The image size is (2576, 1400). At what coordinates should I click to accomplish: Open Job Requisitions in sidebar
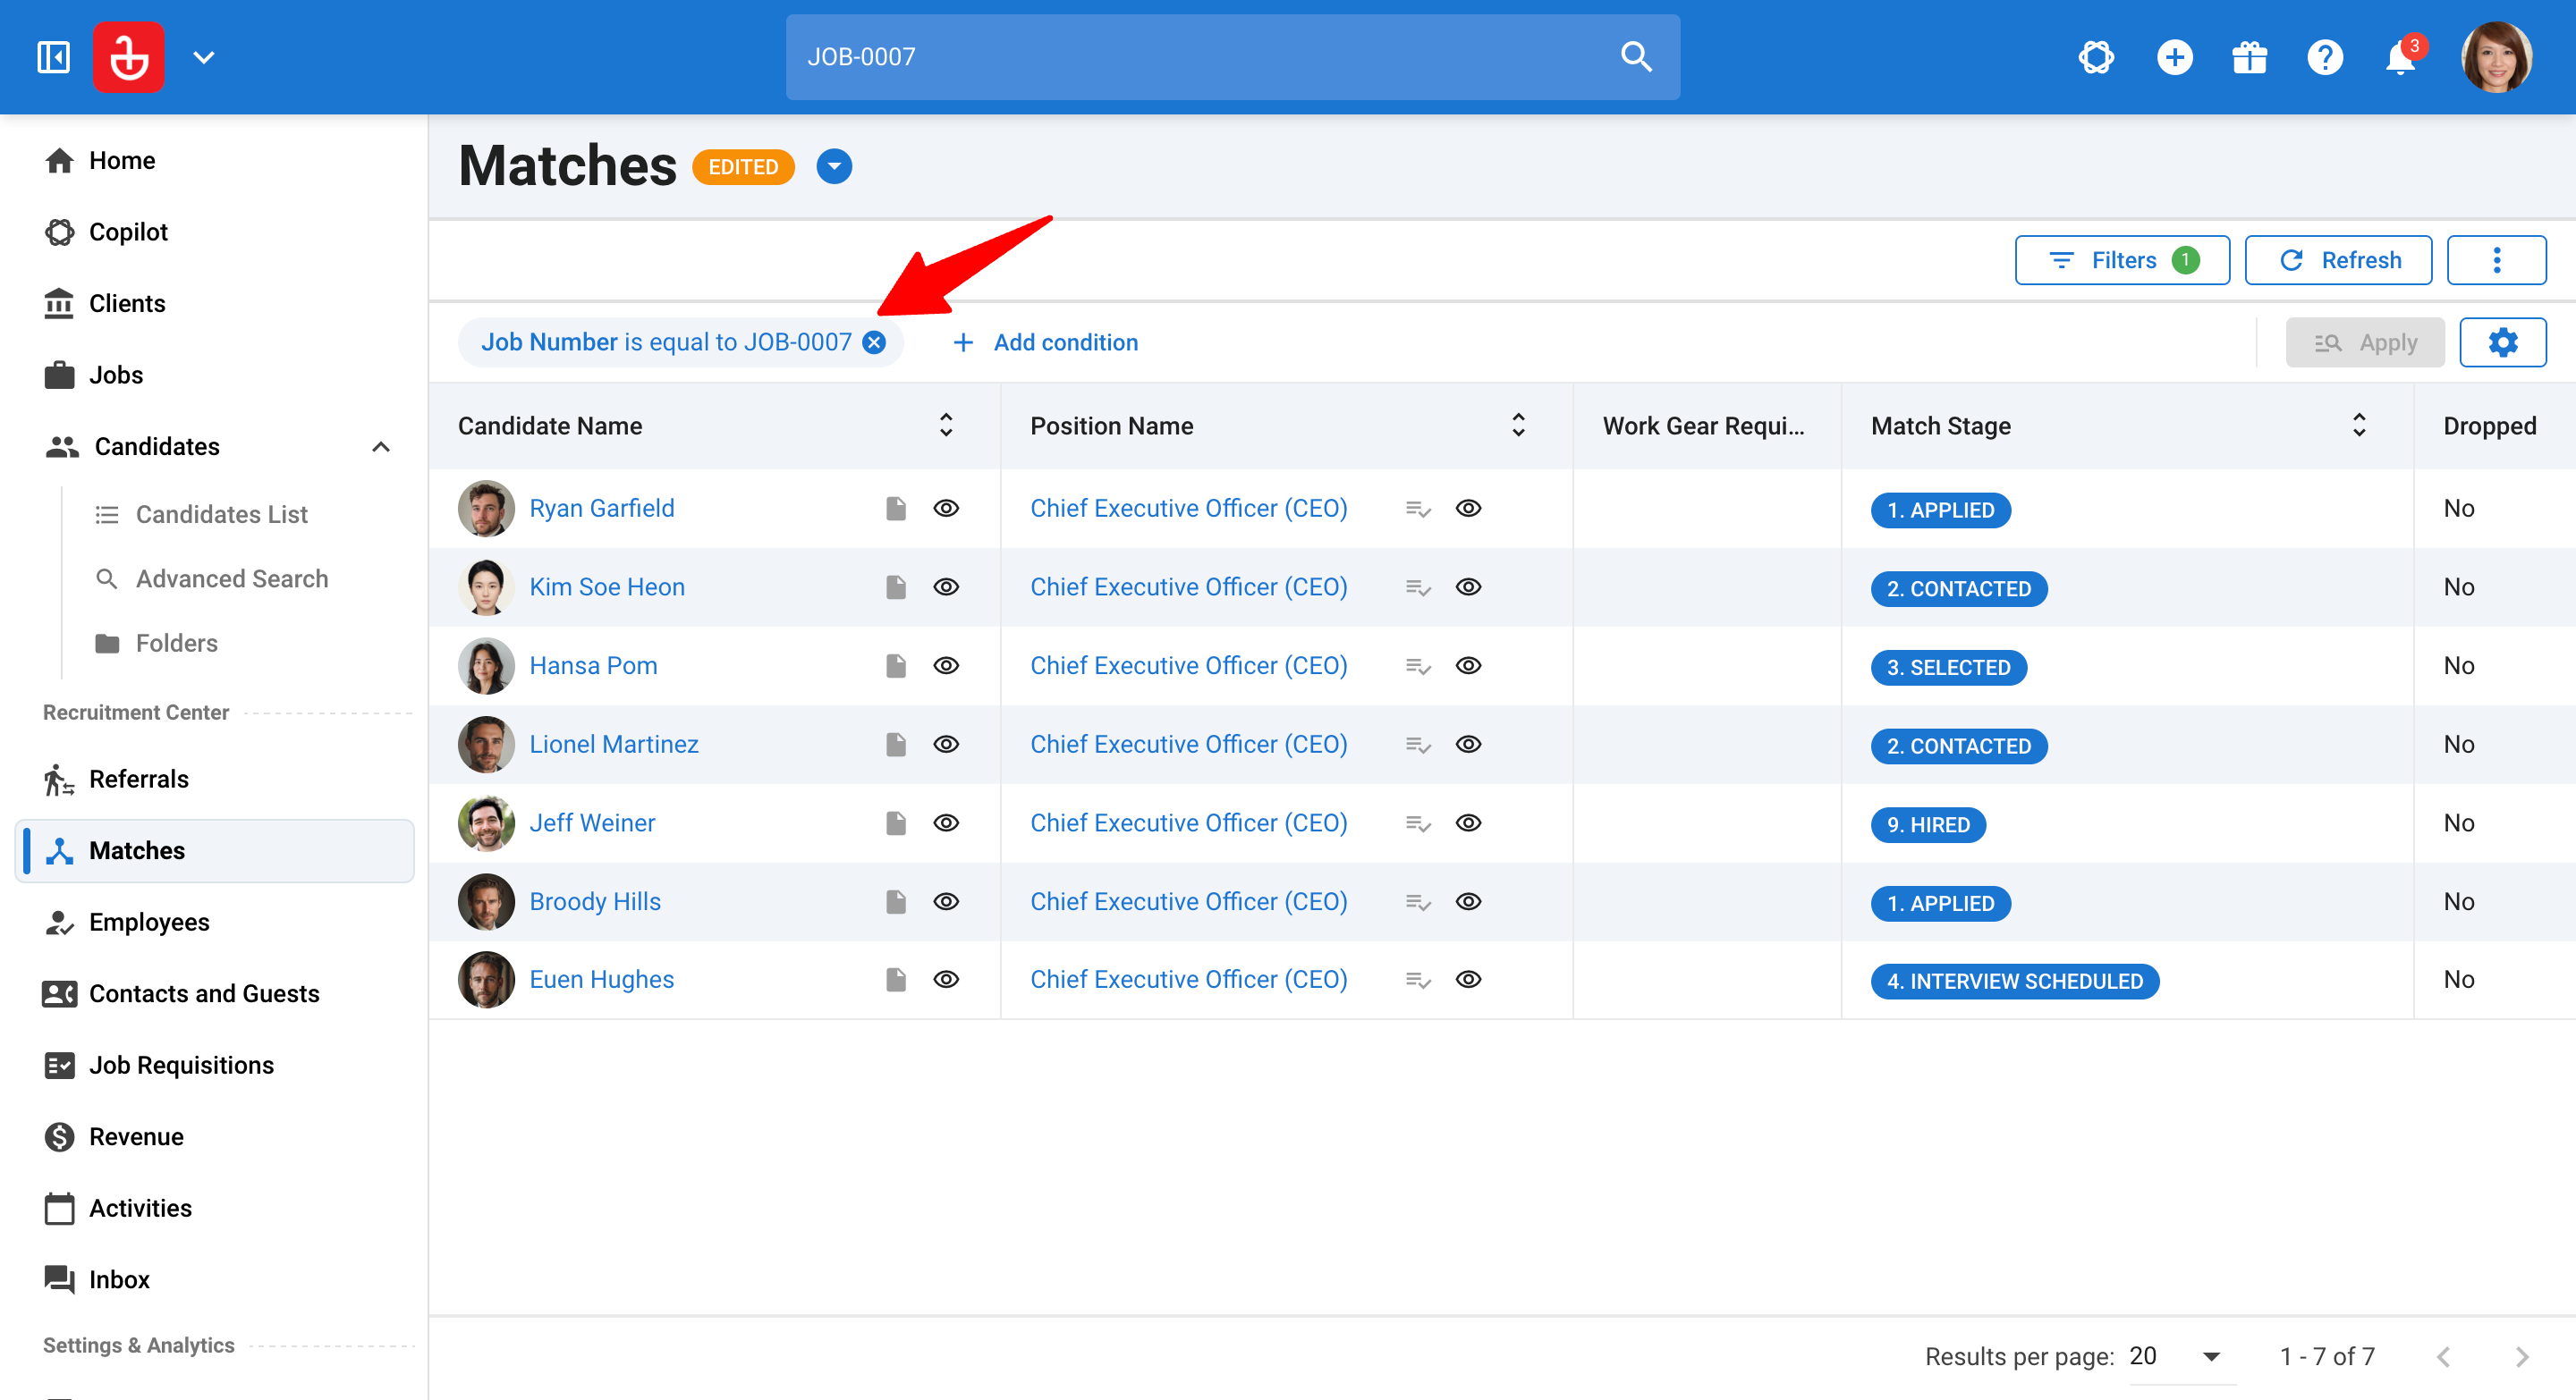(x=181, y=1066)
